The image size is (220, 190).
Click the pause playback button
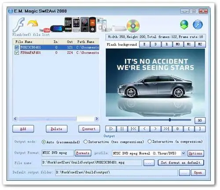pos(122,129)
